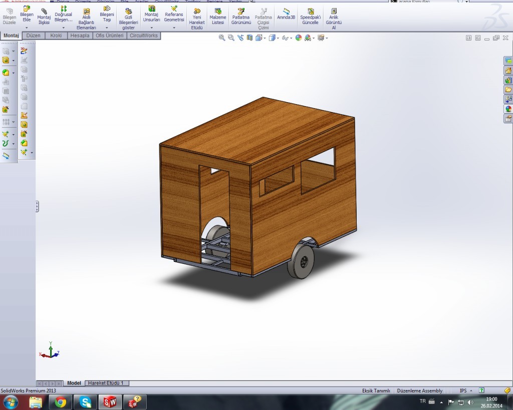Switch to the Kroki tab
Image resolution: width=513 pixels, height=410 pixels.
pyautogui.click(x=56, y=36)
